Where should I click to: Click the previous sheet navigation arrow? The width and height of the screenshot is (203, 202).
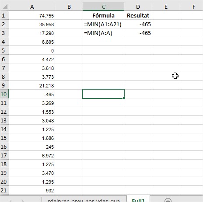click(10, 201)
